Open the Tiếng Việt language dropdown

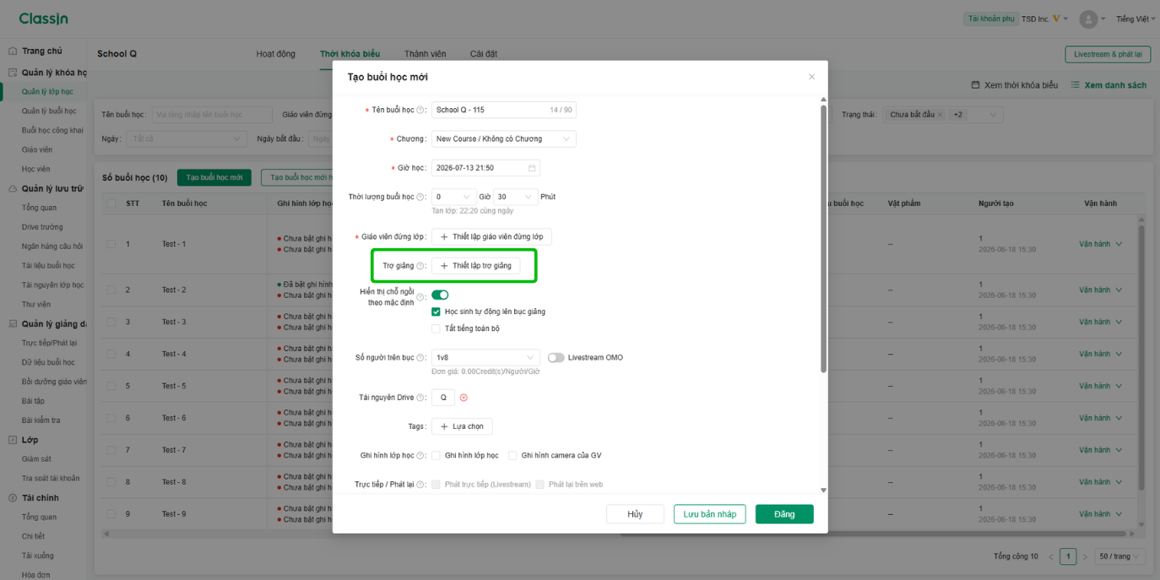[x=1136, y=19]
